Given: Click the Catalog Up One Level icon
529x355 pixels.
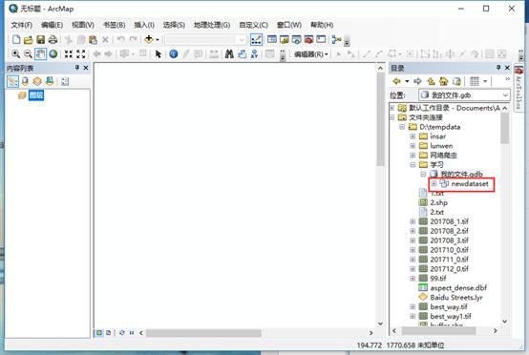Looking at the screenshot, I should click(431, 81).
